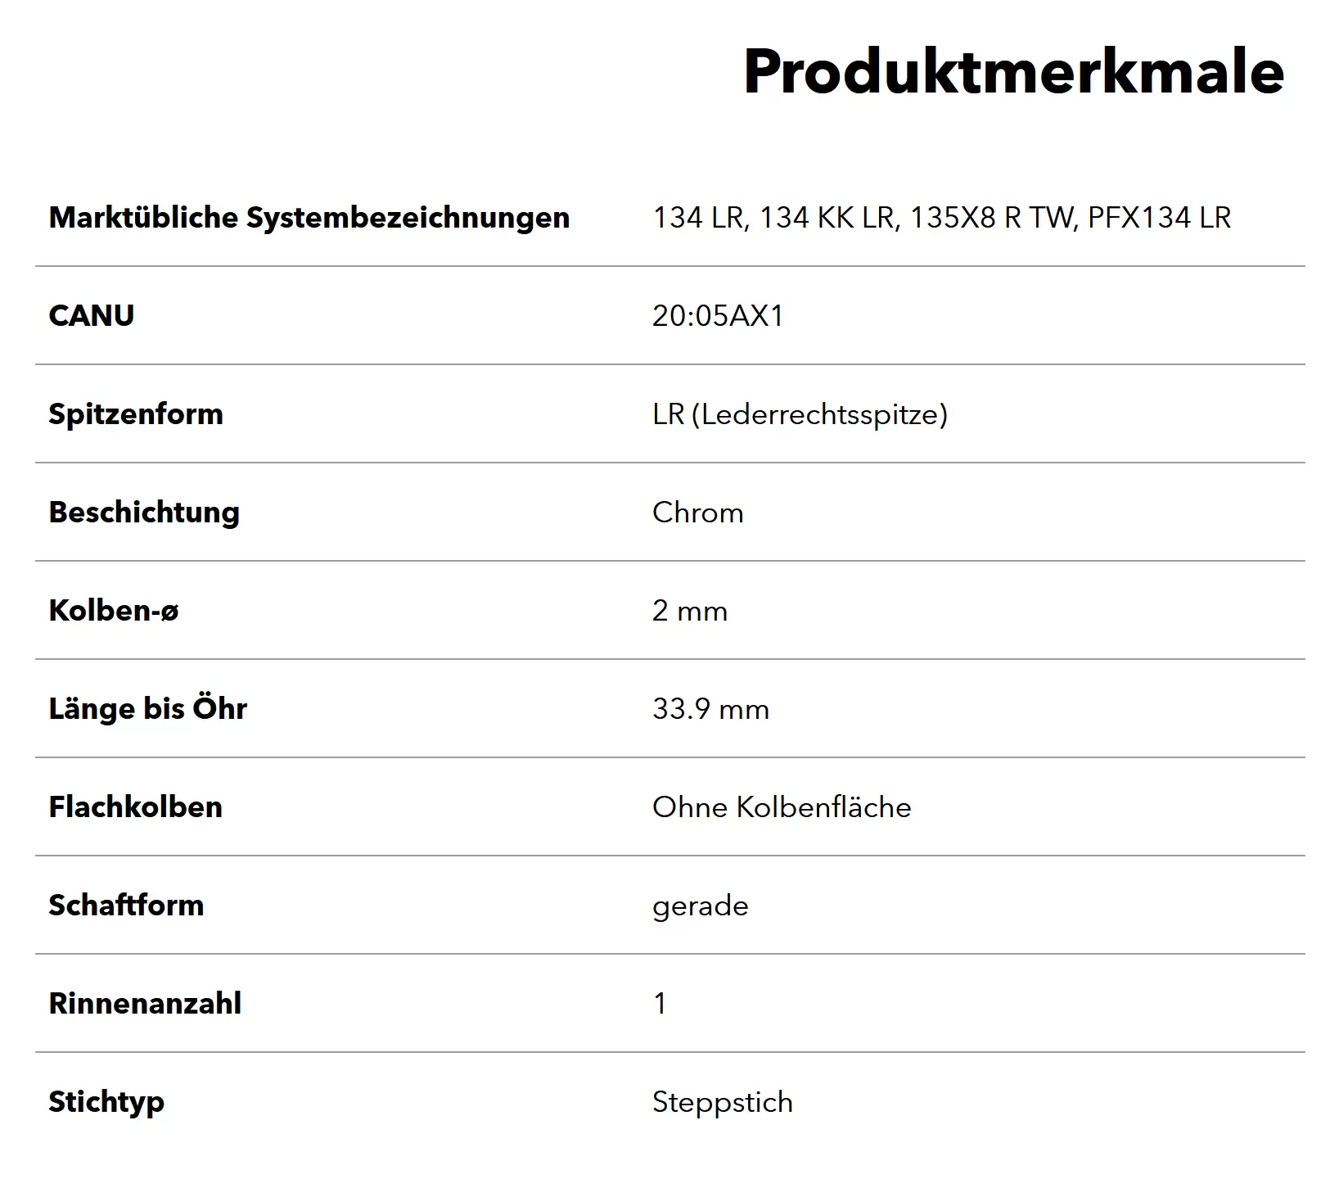The height and width of the screenshot is (1179, 1339).
Task: Click the Chrom coating value
Action: [x=698, y=513]
